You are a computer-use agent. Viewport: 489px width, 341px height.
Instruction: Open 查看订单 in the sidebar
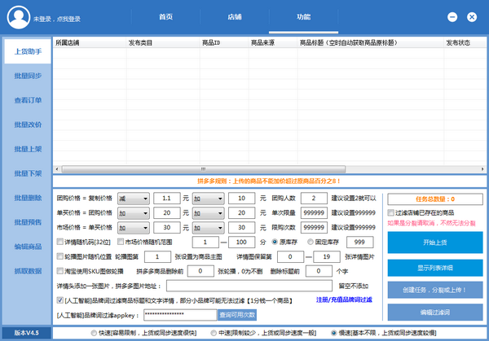pyautogui.click(x=27, y=100)
